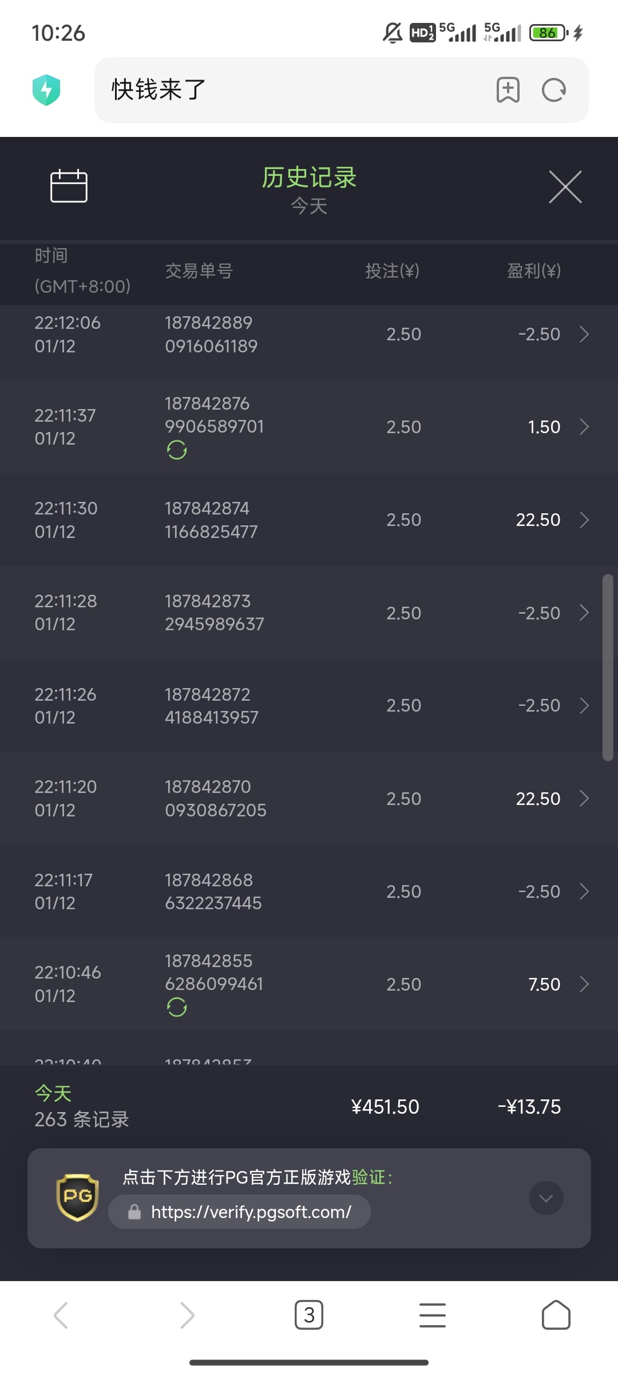The height and width of the screenshot is (1375, 618).
Task: Tap the bookmark add icon
Action: point(508,90)
